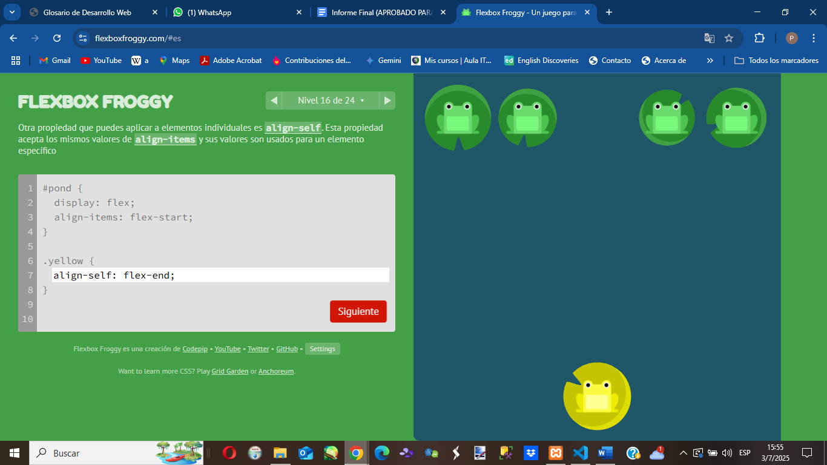The height and width of the screenshot is (465, 827).
Task: Click the align-self code line in the editor
Action: 220,275
